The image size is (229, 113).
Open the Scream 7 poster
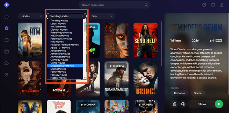59,90
